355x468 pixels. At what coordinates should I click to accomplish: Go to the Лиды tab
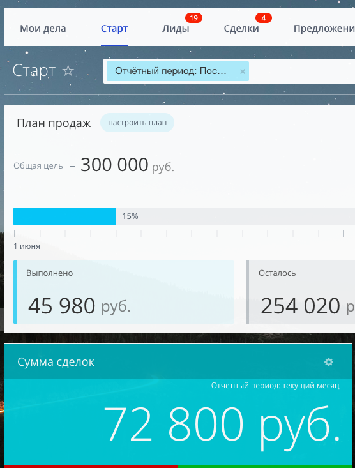(176, 29)
